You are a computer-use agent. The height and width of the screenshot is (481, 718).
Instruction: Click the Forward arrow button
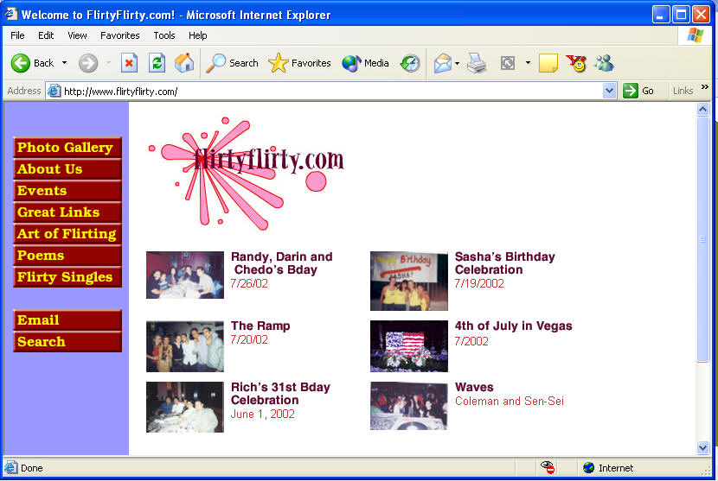pos(88,63)
